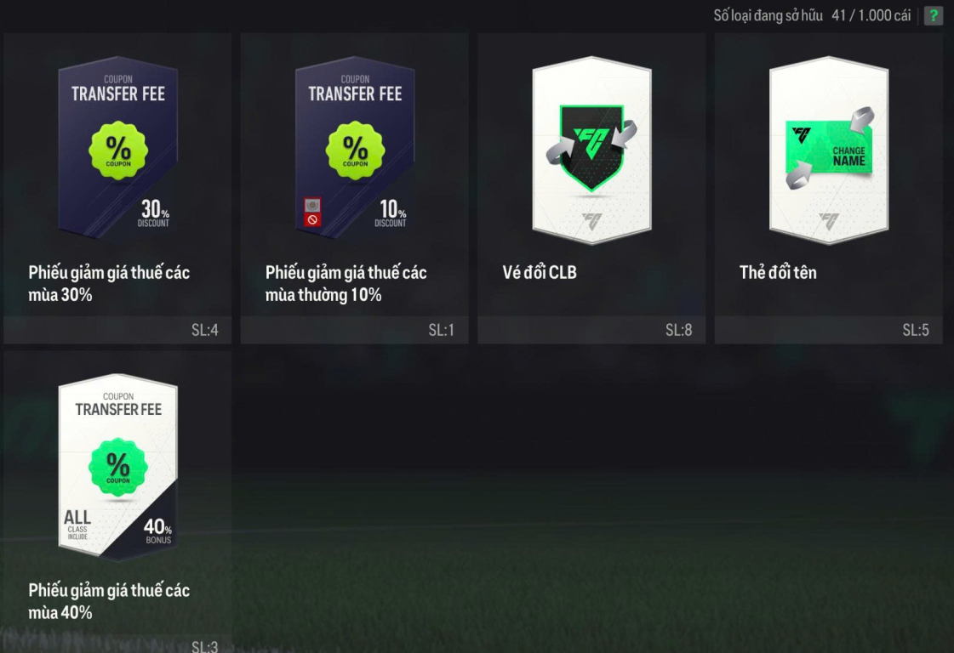The image size is (954, 653).
Task: Click the green % coupon badge on 30% card
Action: (118, 150)
